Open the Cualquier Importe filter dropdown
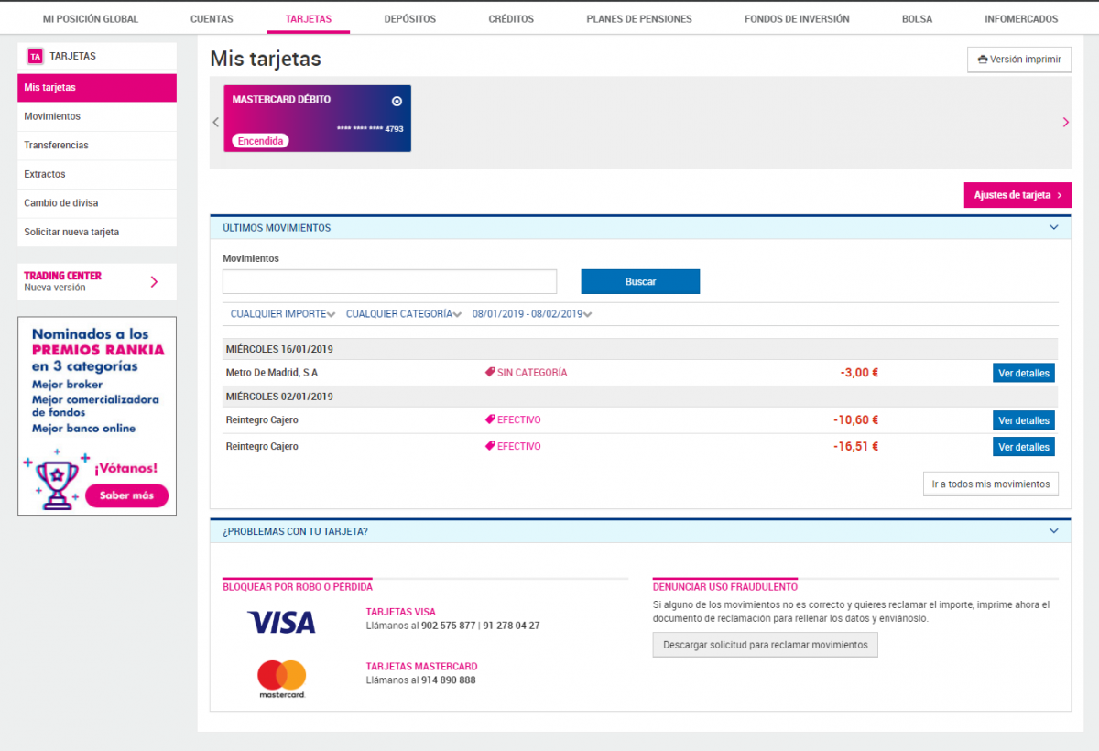The image size is (1099, 751). 283,314
